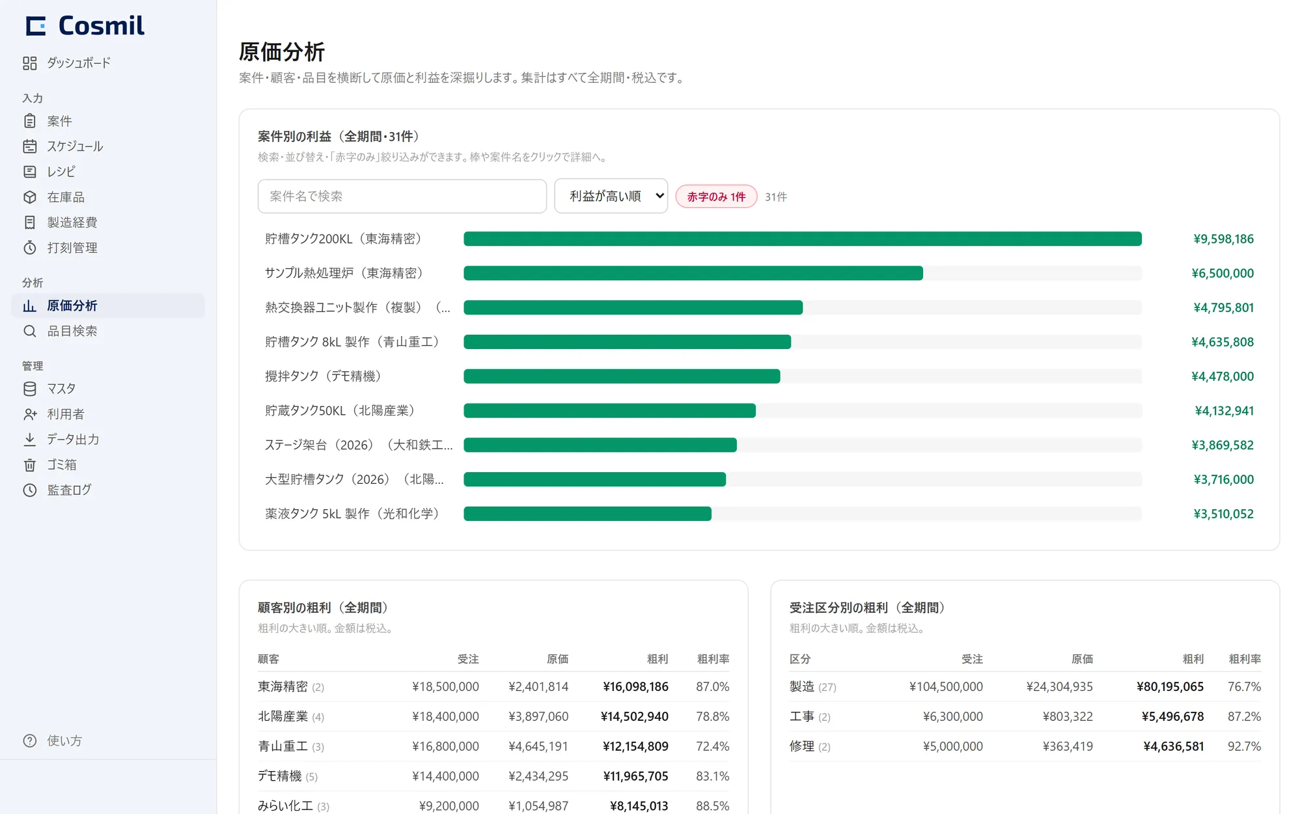Open 監査ログ in the sidebar
The image size is (1302, 814).
tap(108, 490)
